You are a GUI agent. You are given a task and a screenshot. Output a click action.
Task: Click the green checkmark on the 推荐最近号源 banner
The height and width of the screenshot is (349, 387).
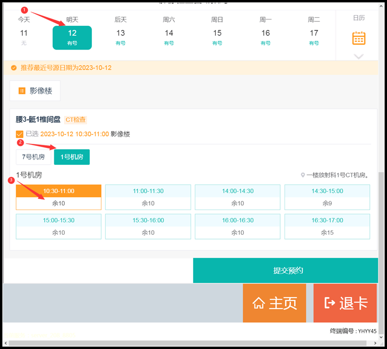point(13,68)
